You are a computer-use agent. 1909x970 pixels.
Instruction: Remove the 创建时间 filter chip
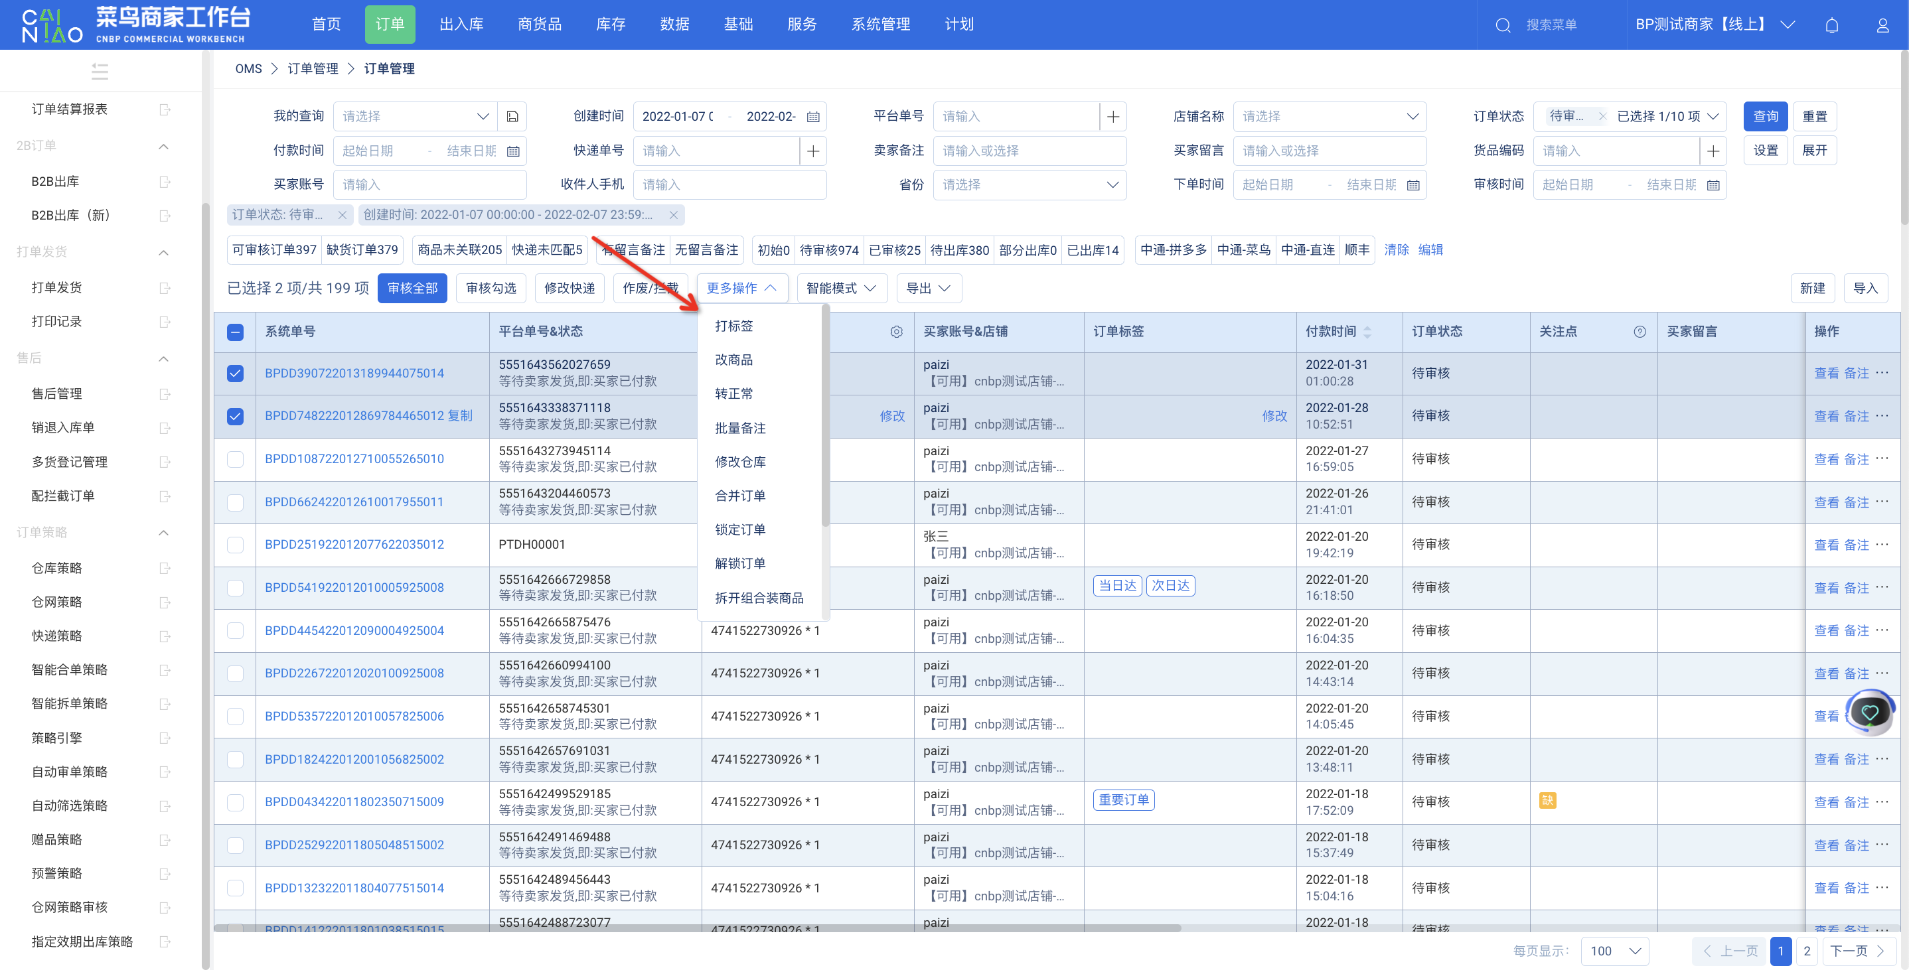click(674, 215)
